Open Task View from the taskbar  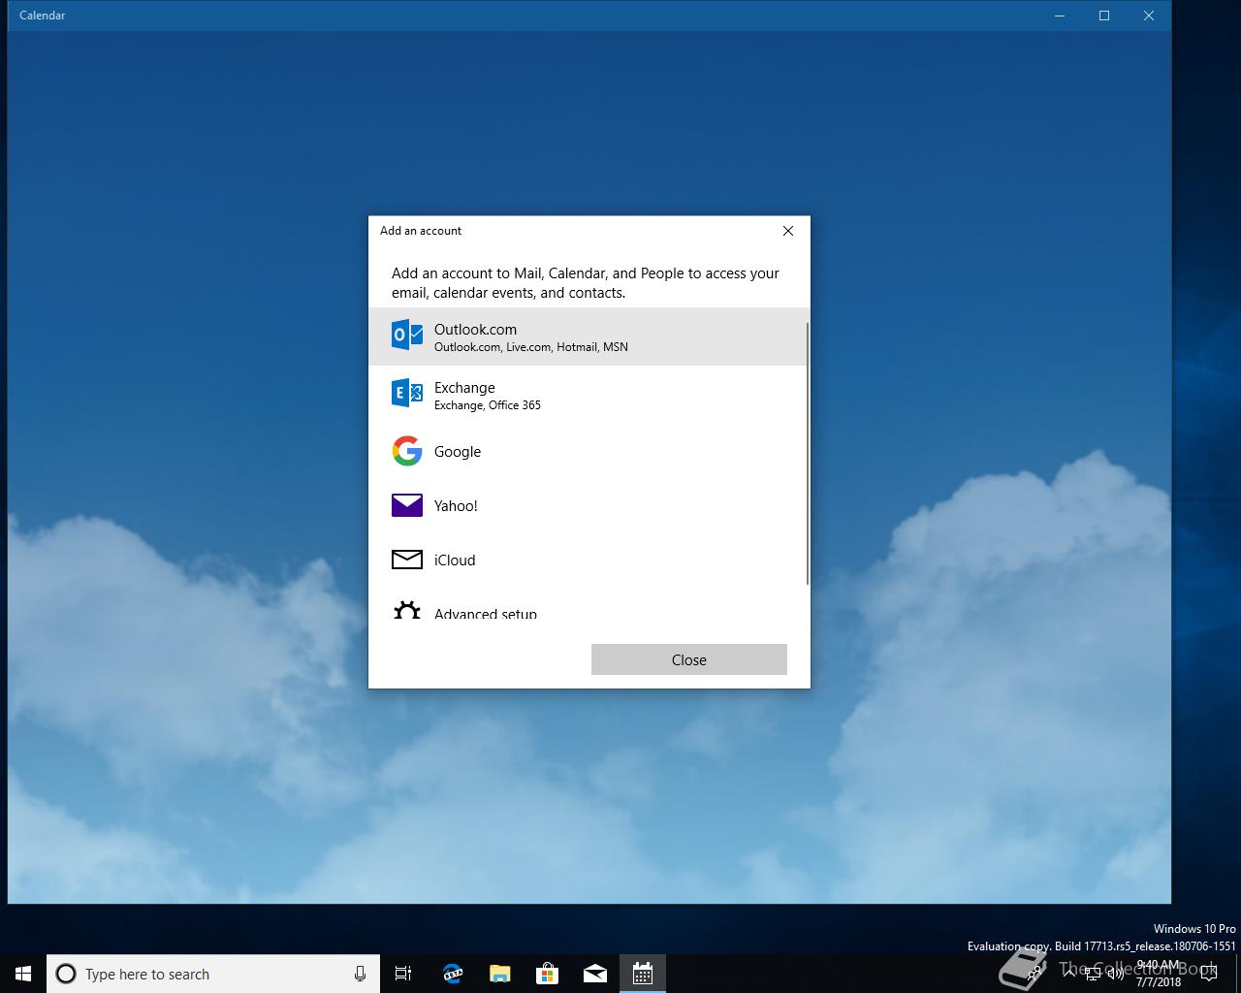tap(403, 974)
